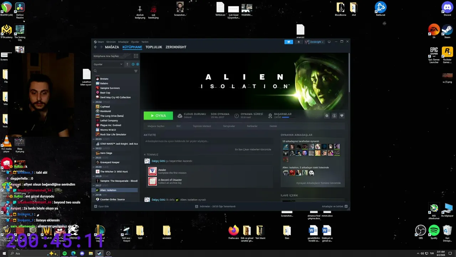Screen dimensions: 456x257
Task: Switch to the TOPLULUK tab
Action: pyautogui.click(x=154, y=47)
